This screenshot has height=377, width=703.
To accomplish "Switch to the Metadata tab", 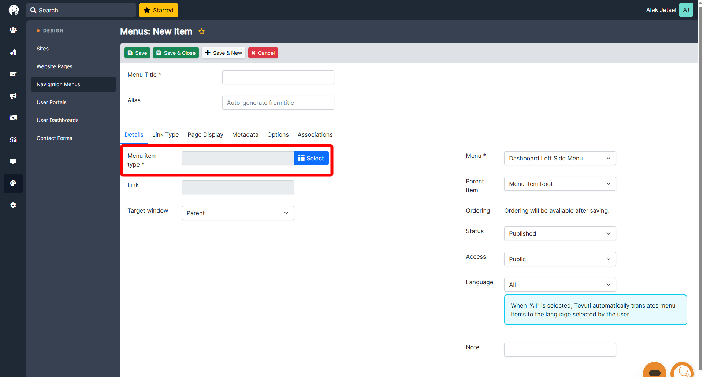I will coord(245,134).
